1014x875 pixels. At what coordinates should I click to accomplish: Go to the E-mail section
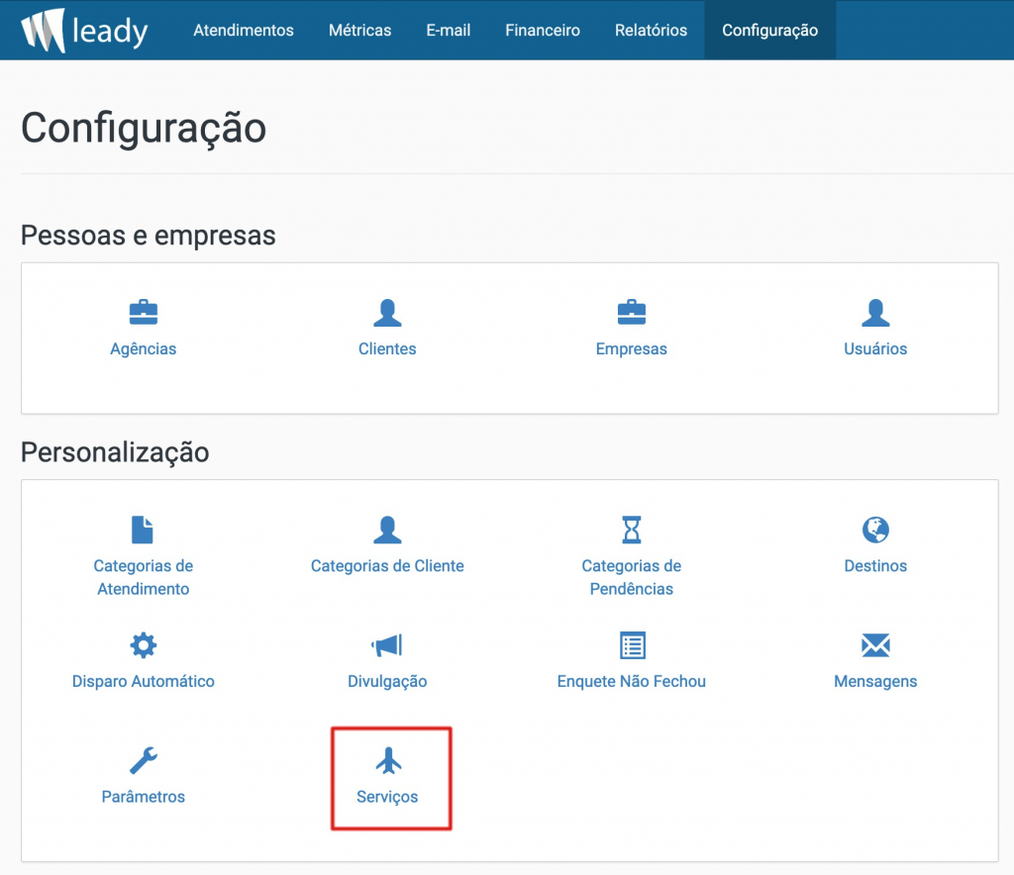tap(449, 31)
